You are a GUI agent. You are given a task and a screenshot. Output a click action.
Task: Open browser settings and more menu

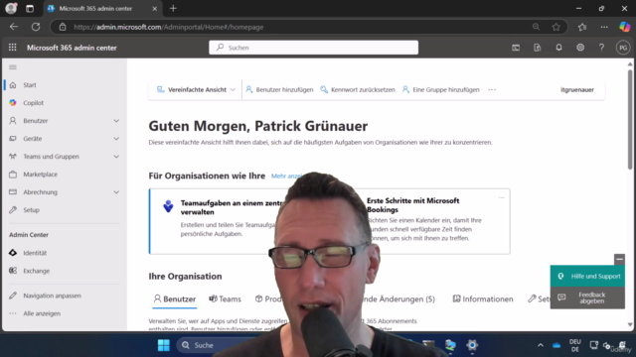pyautogui.click(x=604, y=27)
